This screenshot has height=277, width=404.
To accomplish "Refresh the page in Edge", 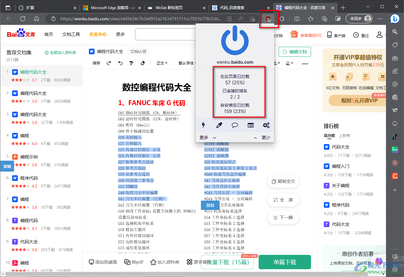I will point(23,19).
